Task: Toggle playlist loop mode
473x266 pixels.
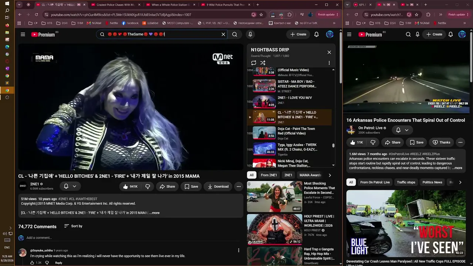Action: pos(253,63)
